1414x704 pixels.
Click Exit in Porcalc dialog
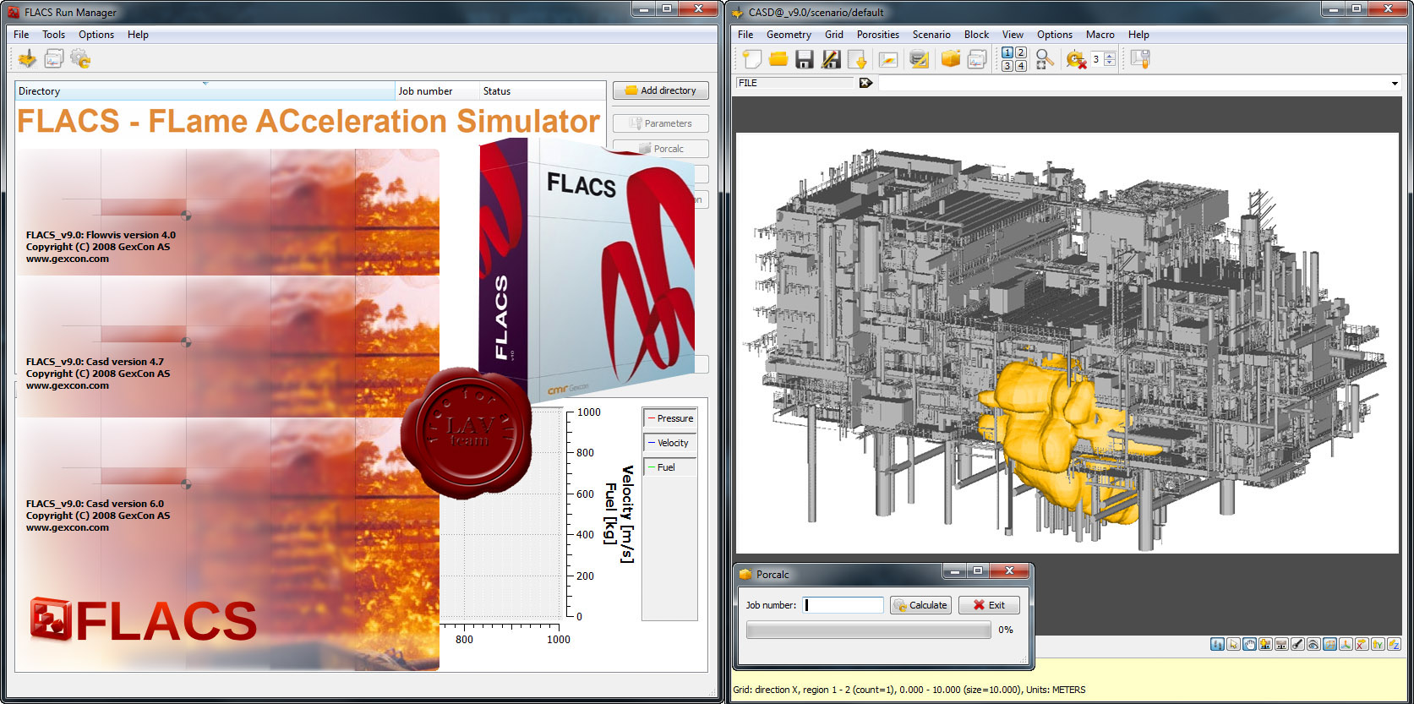[989, 605]
